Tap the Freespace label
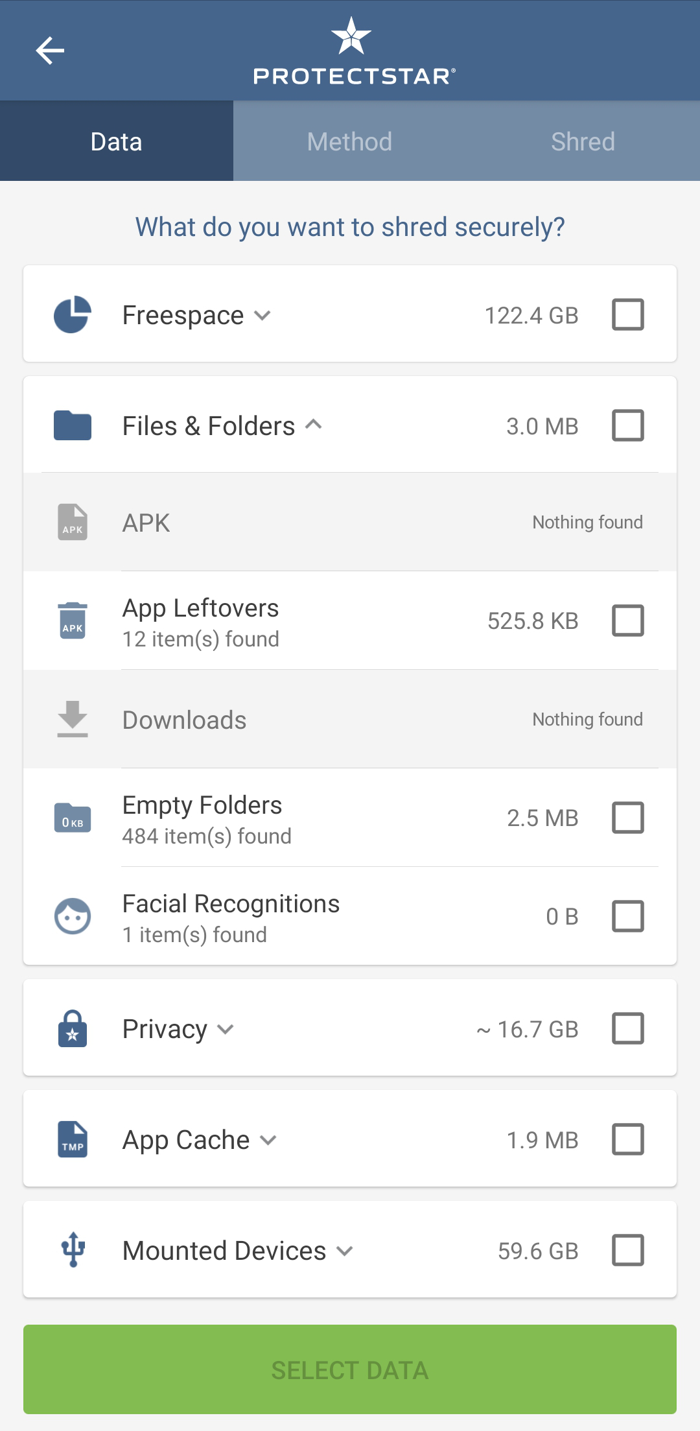This screenshot has width=700, height=1431. click(x=183, y=316)
